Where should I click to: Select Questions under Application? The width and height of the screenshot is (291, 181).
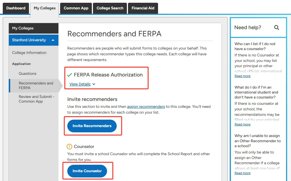28,73
